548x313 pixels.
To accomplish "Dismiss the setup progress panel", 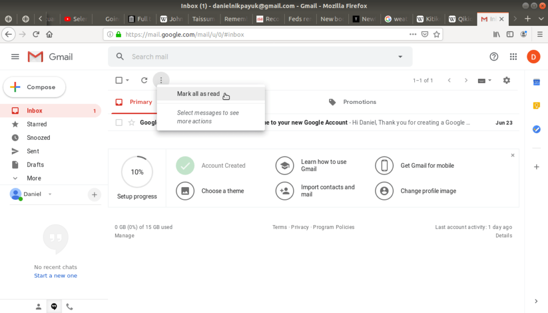I will click(513, 155).
